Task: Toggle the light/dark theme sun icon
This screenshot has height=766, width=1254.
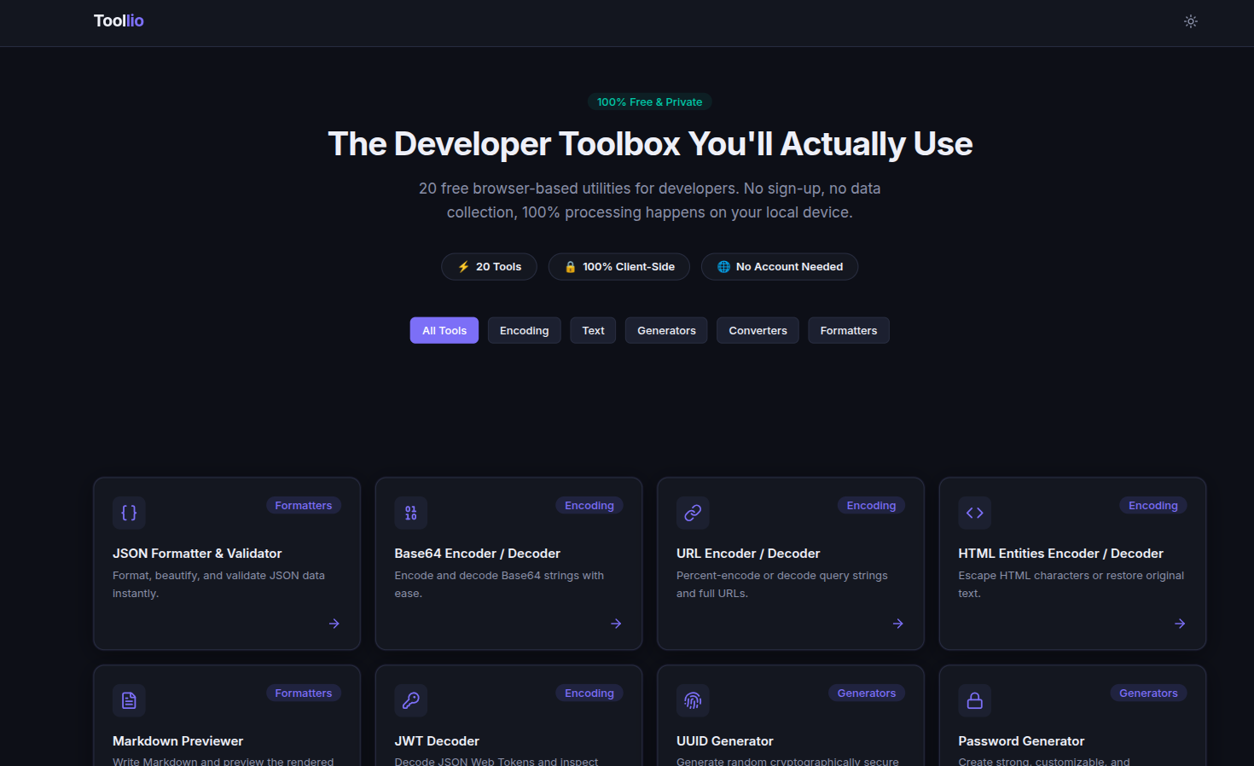Action: point(1191,21)
